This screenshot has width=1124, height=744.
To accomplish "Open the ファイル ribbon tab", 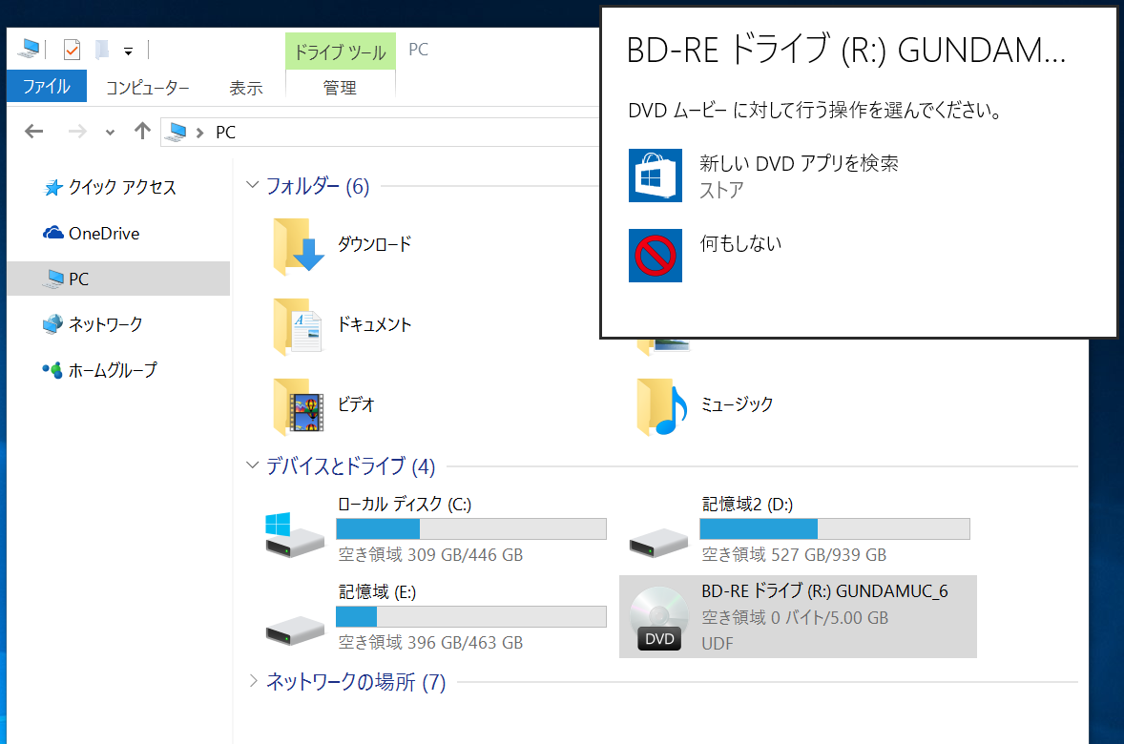I will click(x=47, y=87).
